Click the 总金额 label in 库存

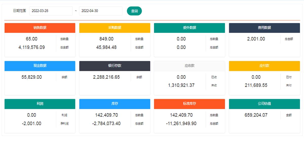[139, 124]
